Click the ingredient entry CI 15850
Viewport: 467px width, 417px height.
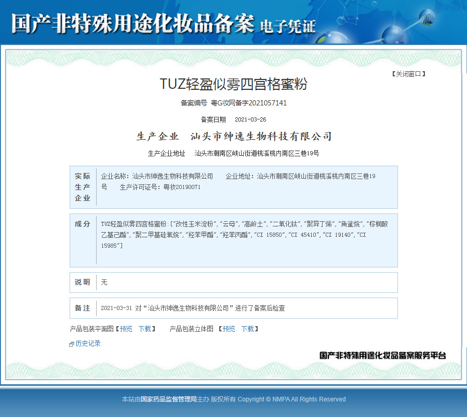coord(270,235)
